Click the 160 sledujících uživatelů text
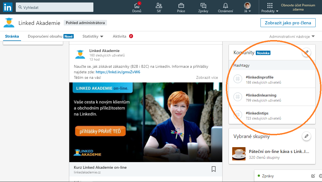The height and width of the screenshot is (182, 322). pos(107,55)
